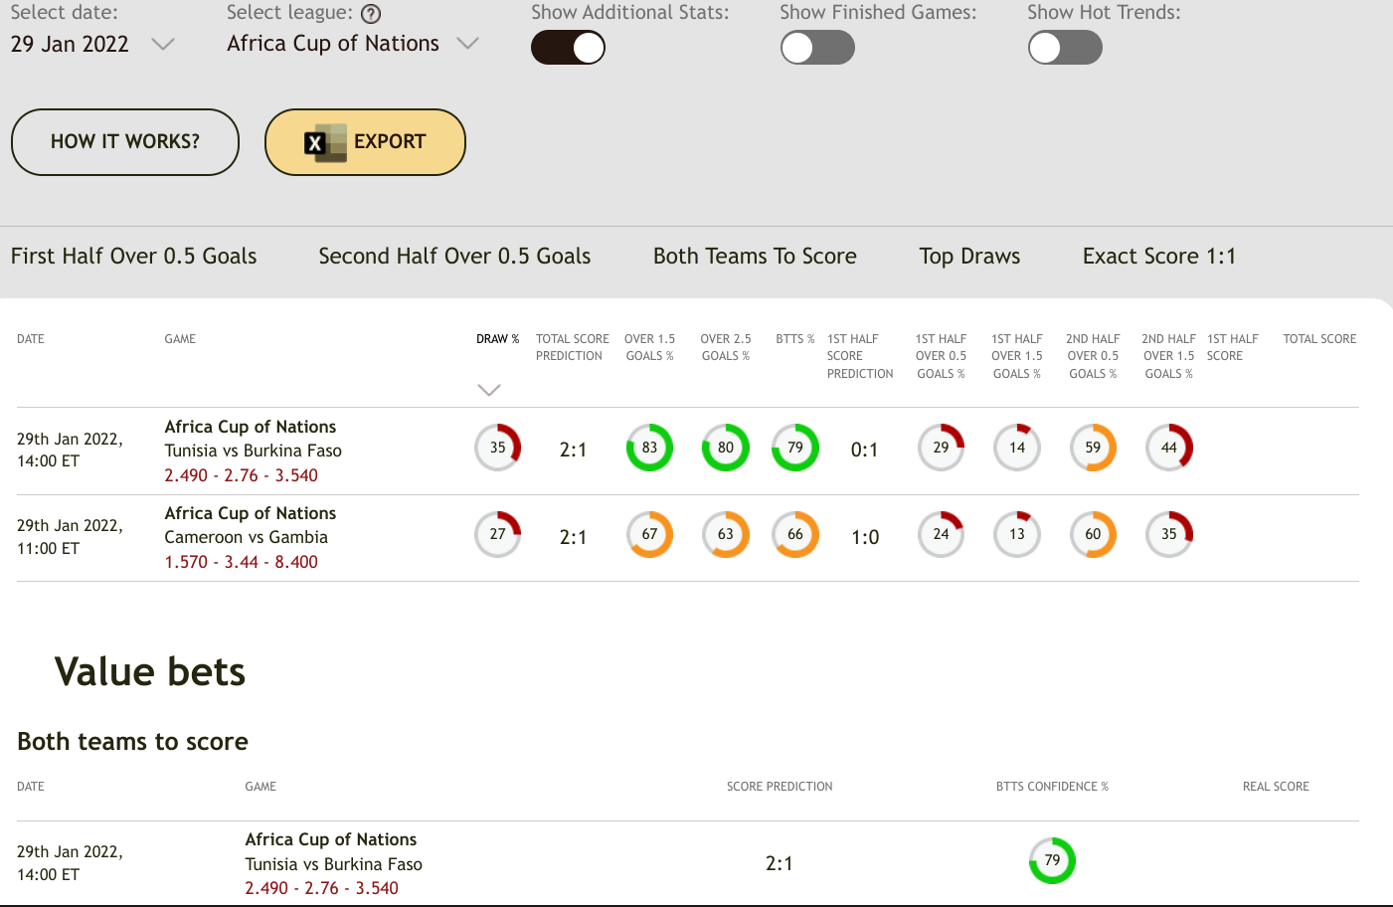Viewport: 1393px width, 907px height.
Task: Click Cameroon total score prediction 2:1
Action: [x=573, y=537]
